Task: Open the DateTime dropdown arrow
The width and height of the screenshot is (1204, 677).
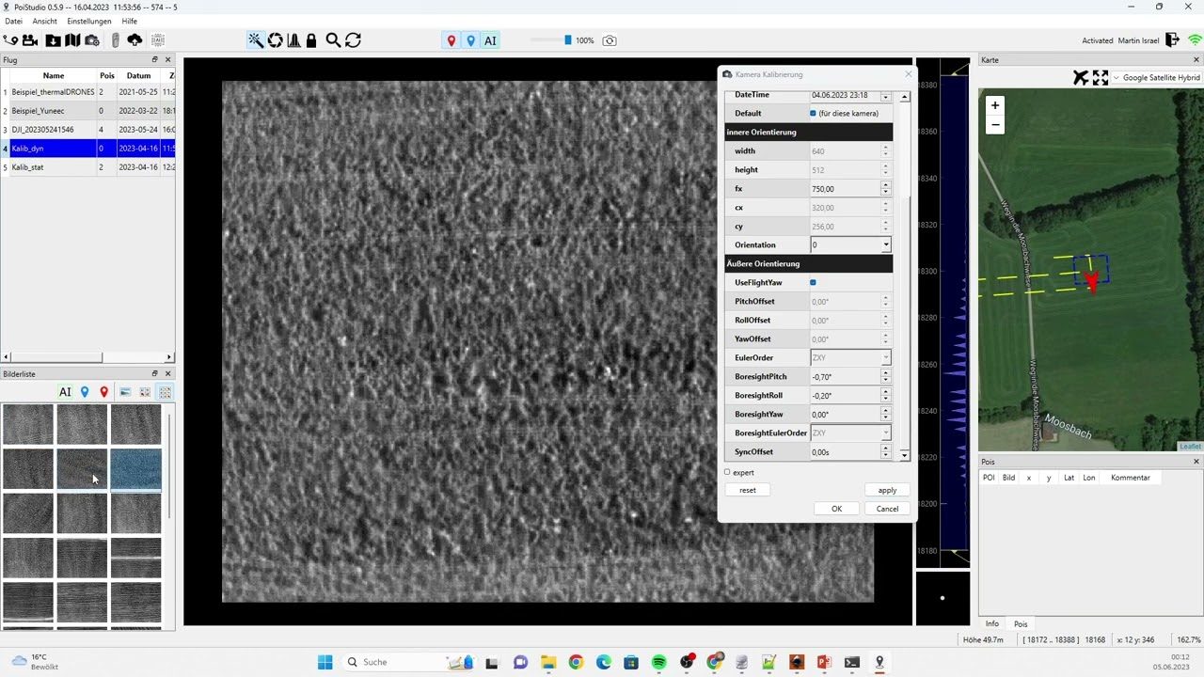Action: point(885,95)
